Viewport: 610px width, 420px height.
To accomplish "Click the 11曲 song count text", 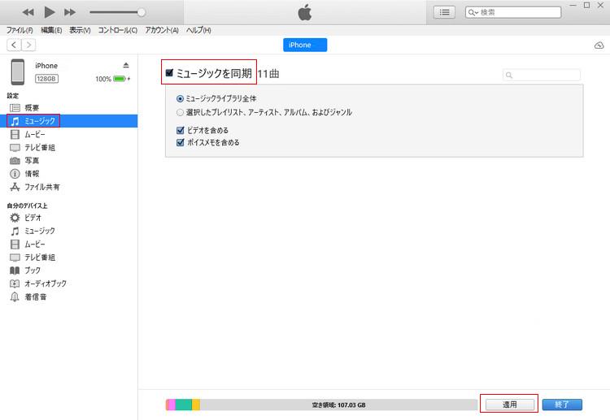I will point(268,73).
